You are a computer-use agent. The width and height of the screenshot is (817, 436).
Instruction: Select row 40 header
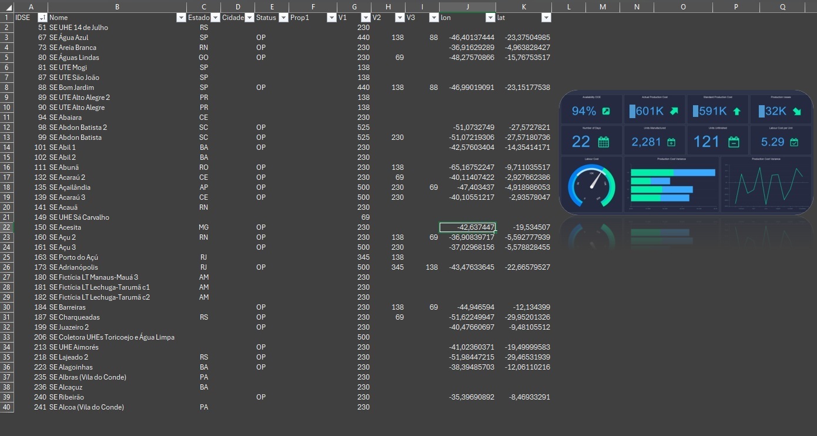tap(6, 407)
